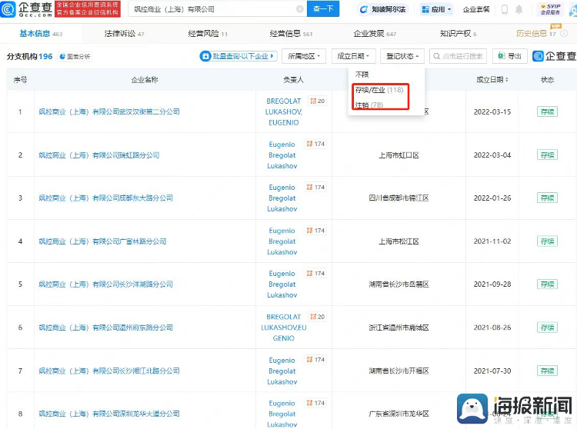The width and height of the screenshot is (577, 429).
Task: Click the mobile phone icon in header
Action: click(x=505, y=9)
